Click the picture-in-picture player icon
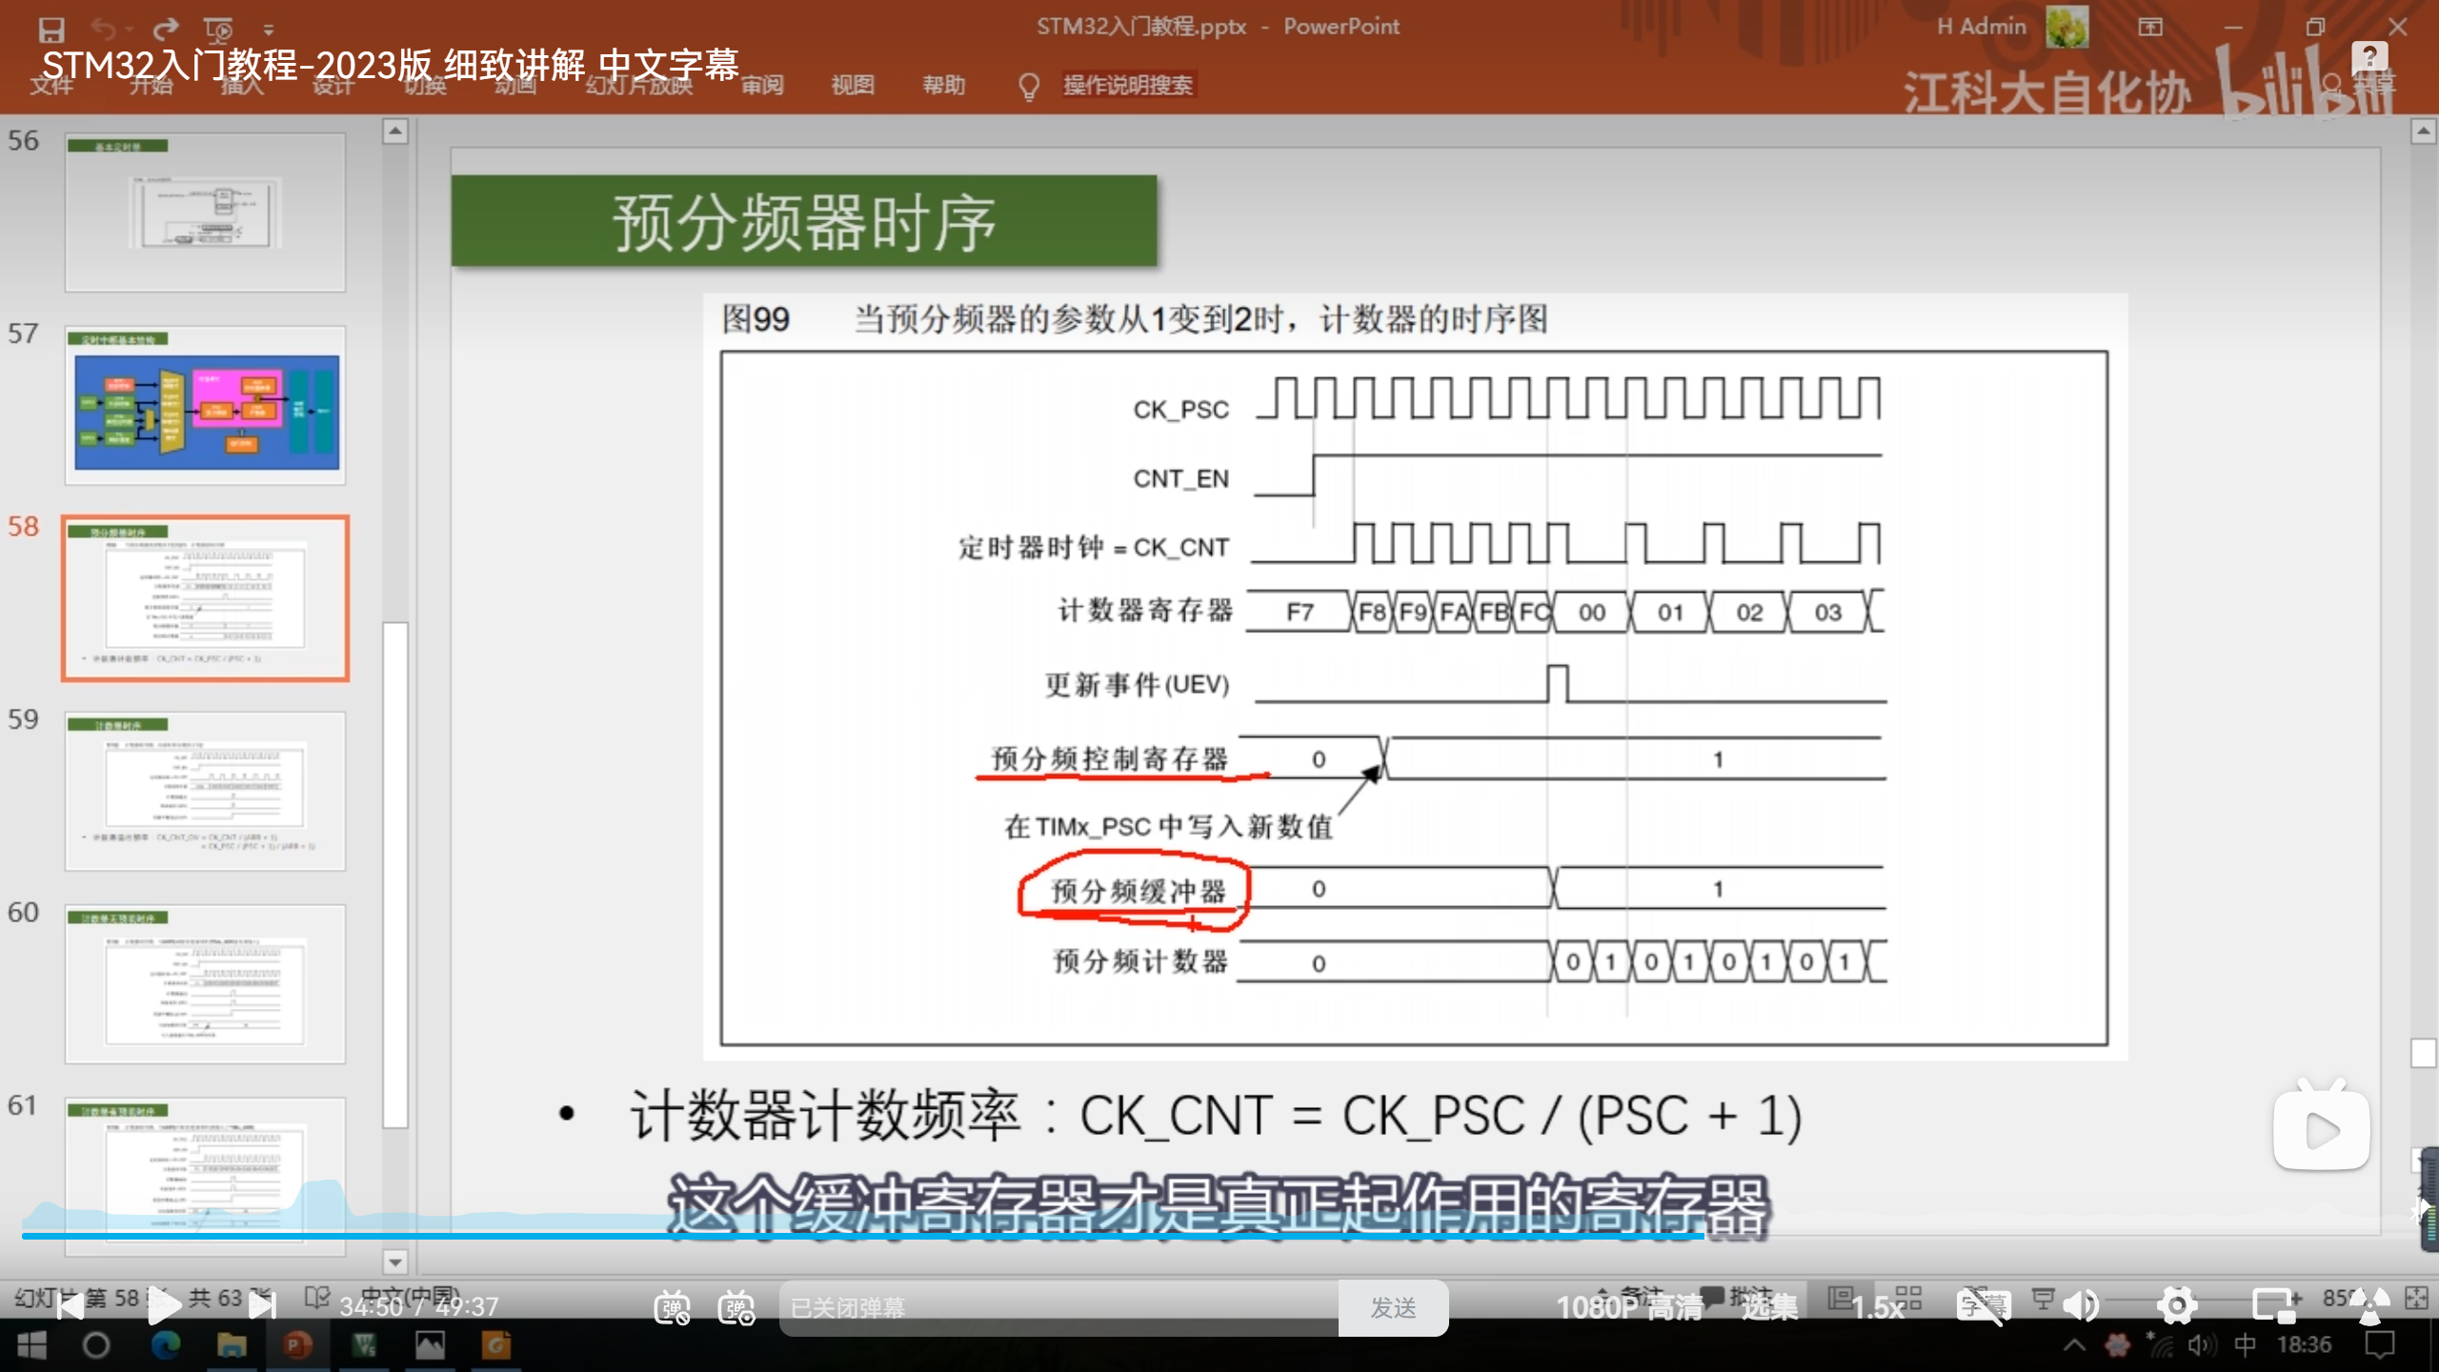Screen dimensions: 2439x1372 [2275, 1305]
